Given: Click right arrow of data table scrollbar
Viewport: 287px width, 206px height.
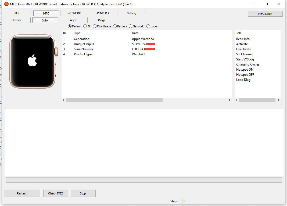Looking at the screenshot, I should click(229, 100).
